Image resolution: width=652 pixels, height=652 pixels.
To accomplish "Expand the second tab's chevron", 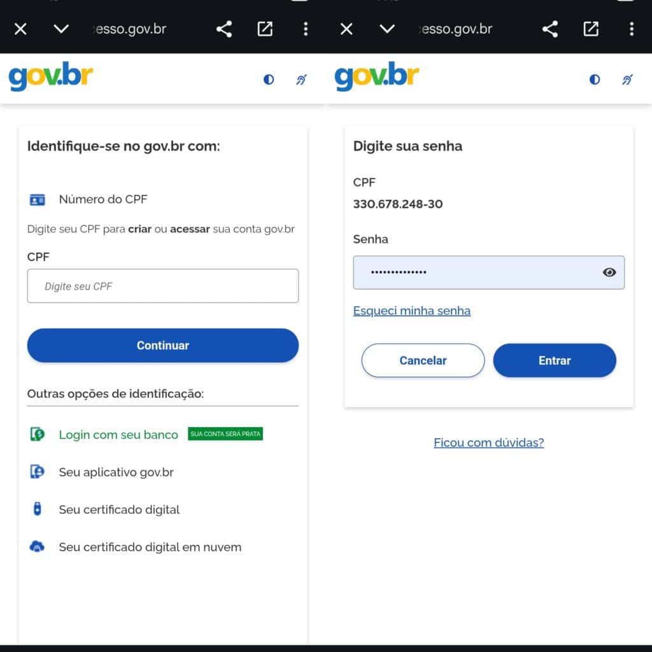I will 387,29.
